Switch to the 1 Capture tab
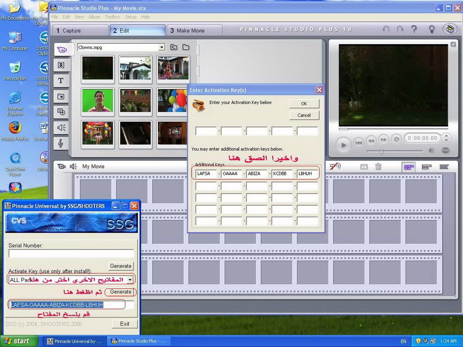This screenshot has height=347, width=463. click(80, 30)
